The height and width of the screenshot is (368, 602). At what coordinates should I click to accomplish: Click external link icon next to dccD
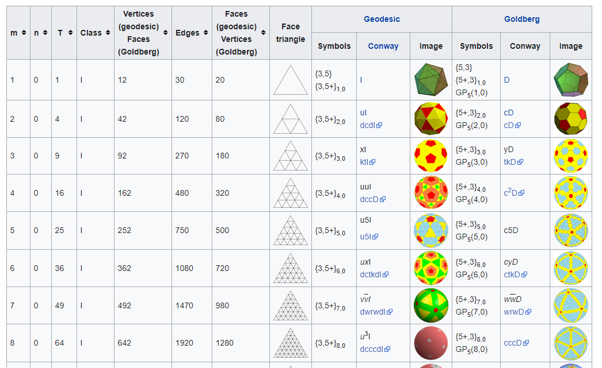tap(382, 199)
